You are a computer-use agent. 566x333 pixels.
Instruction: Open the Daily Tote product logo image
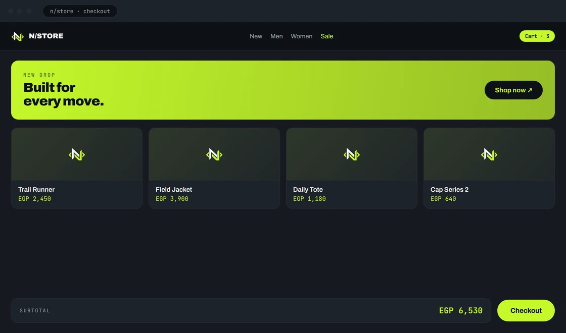tap(352, 154)
